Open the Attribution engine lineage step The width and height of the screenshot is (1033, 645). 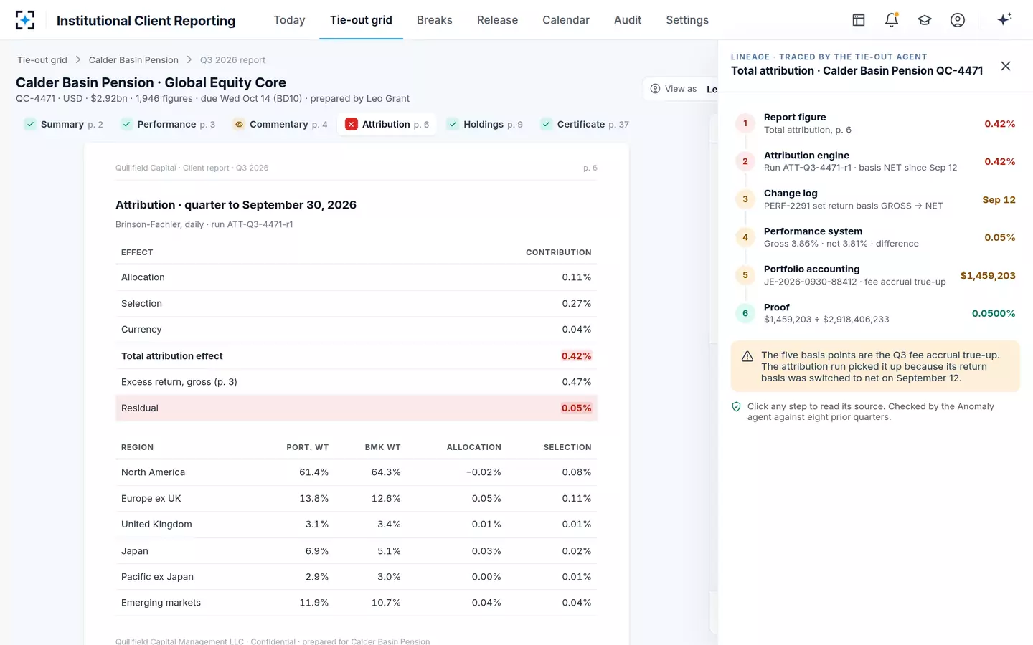pos(875,161)
